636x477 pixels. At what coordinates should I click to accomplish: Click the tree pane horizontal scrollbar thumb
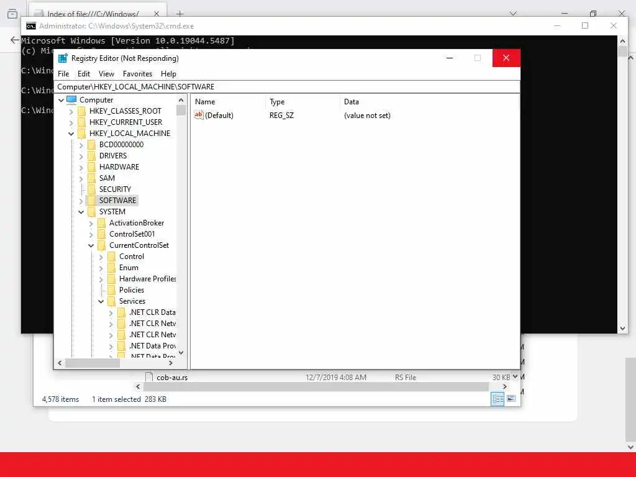click(93, 363)
